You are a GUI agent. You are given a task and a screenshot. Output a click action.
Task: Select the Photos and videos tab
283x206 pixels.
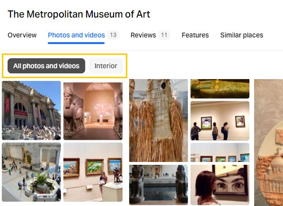tap(76, 35)
